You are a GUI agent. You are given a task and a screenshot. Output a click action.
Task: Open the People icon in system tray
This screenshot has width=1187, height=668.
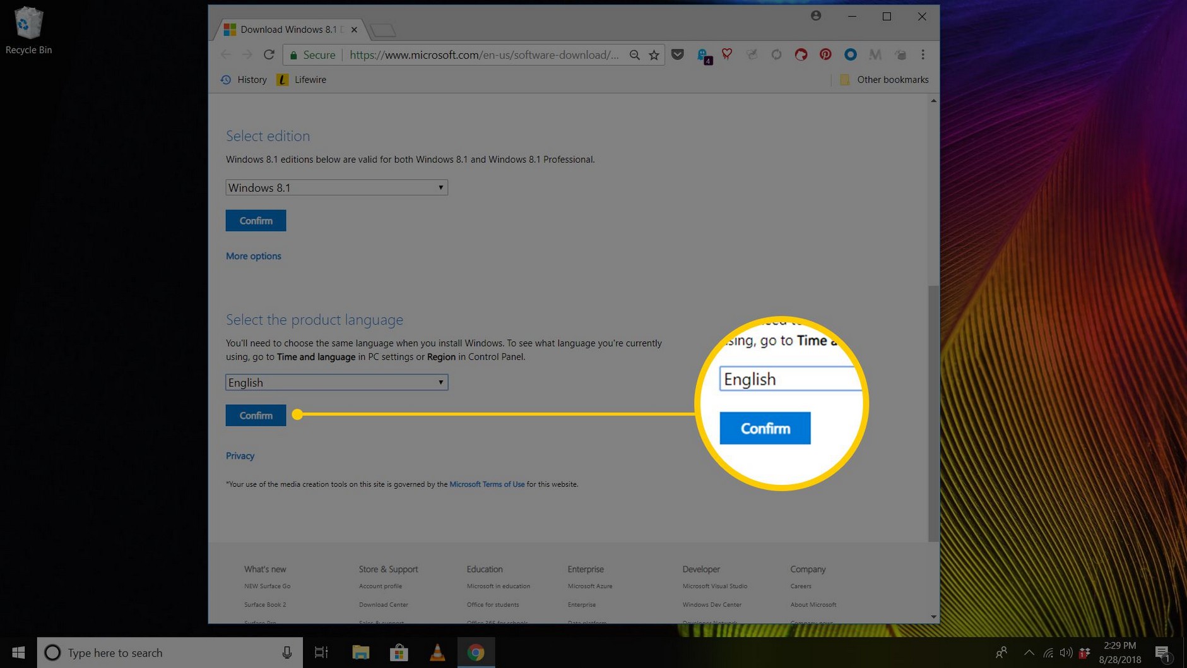coord(1001,652)
